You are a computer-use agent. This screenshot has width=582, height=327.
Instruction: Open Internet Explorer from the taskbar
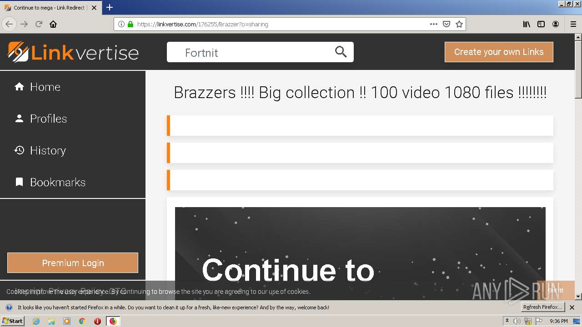point(36,321)
